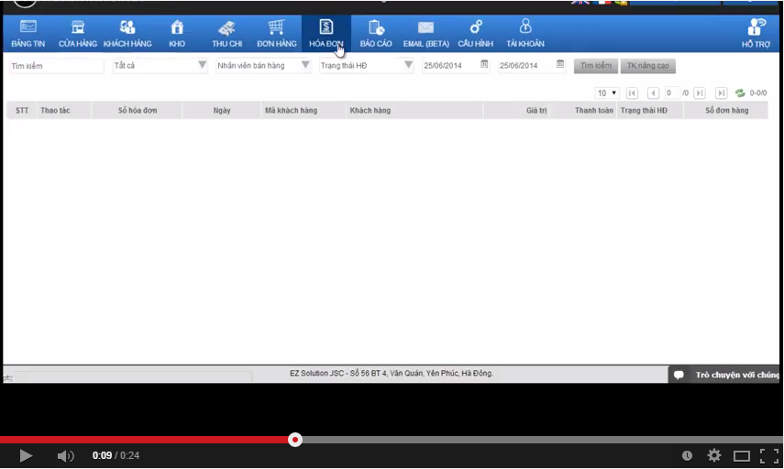The height and width of the screenshot is (469, 784).
Task: Click the Hỗ Trợ support icon
Action: [x=756, y=28]
